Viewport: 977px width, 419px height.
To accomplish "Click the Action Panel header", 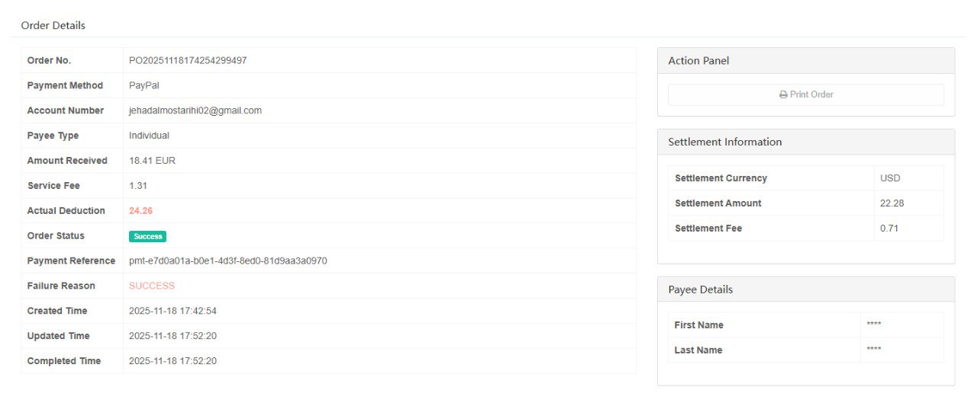I will point(698,61).
